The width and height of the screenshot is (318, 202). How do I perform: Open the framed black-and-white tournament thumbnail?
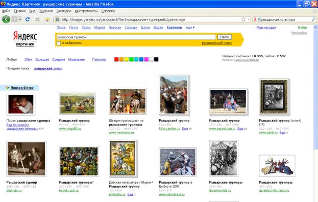coord(274,96)
